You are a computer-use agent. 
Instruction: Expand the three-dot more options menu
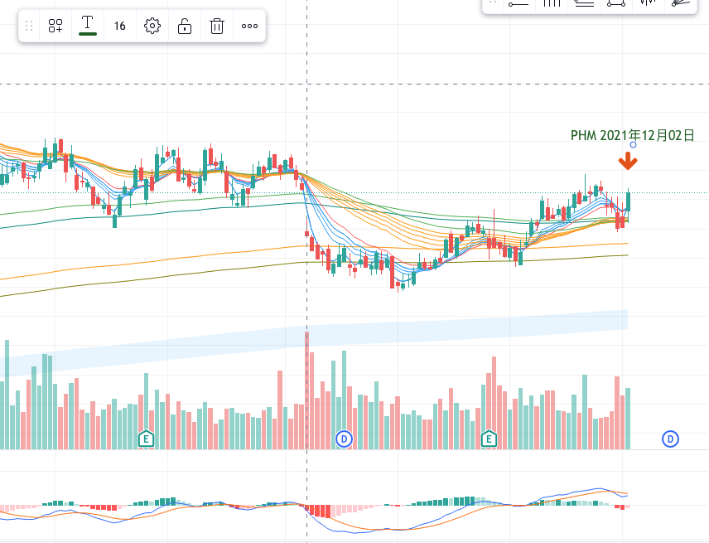point(249,26)
